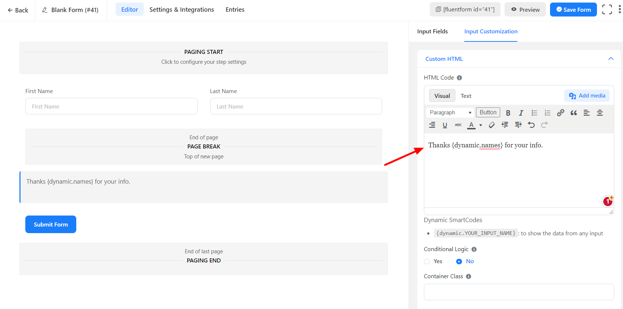The image size is (623, 309).
Task: Click the Save Form button
Action: point(573,10)
